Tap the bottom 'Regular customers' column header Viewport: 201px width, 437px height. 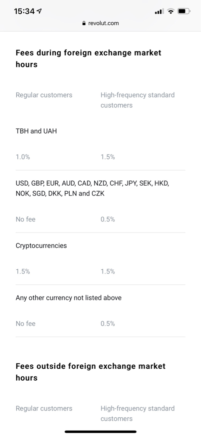[x=44, y=408]
